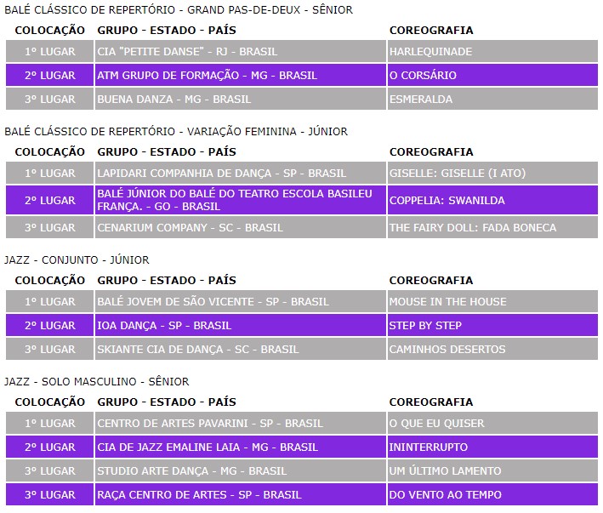Image resolution: width=603 pixels, height=513 pixels.
Task: Click Centro de Artes Pavarini group cell
Action: pos(210,424)
